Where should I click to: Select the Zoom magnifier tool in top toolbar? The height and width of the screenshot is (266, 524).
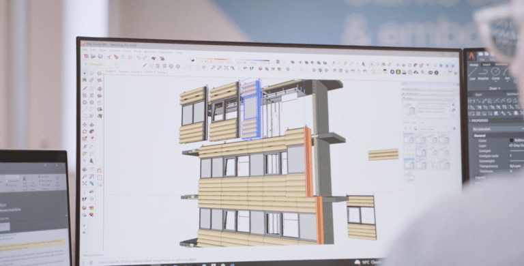pyautogui.click(x=213, y=68)
